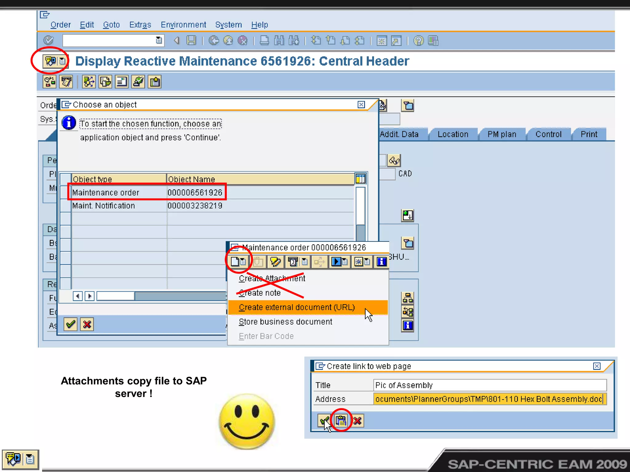Click the vertical scrollbar of object table

(x=361, y=213)
